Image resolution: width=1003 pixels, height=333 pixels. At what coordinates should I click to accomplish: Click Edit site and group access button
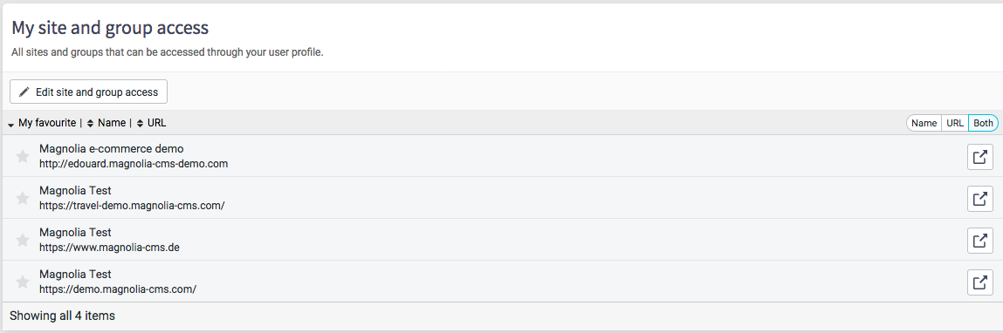tap(88, 92)
